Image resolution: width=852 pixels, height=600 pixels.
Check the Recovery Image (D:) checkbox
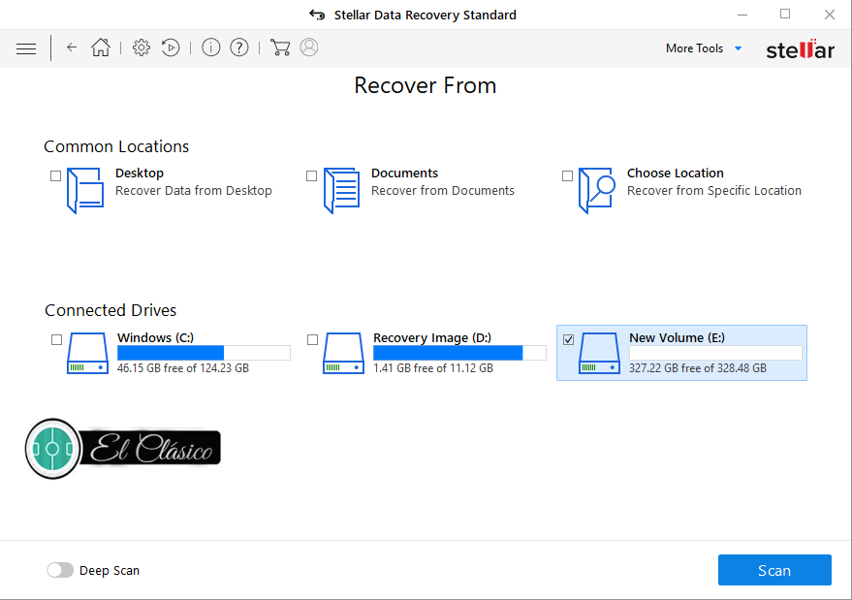coord(312,339)
